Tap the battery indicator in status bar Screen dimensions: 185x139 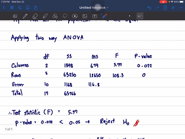[182, 2]
